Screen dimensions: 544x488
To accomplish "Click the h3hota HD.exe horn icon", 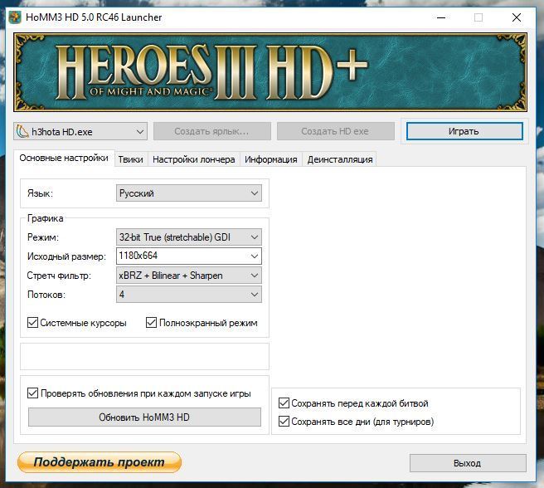I will tap(22, 132).
